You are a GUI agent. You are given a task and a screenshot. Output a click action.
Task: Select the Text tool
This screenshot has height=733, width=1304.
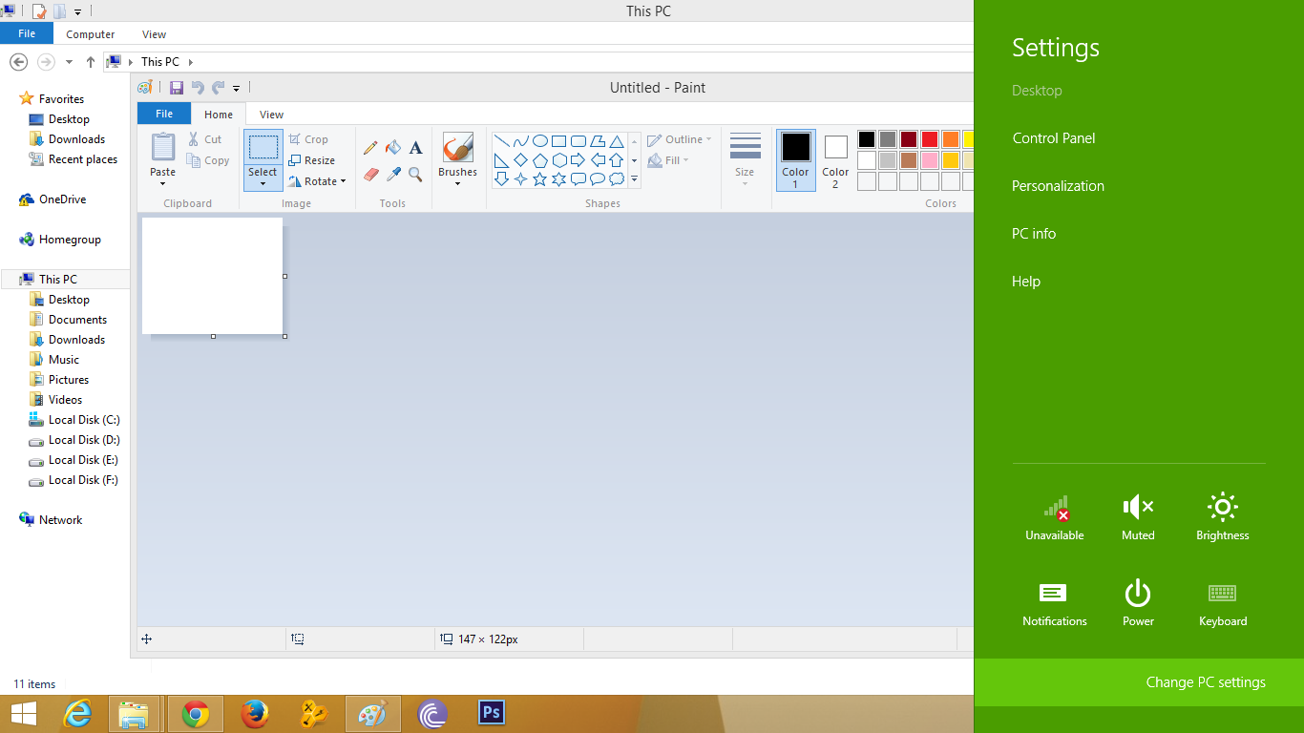(x=415, y=147)
